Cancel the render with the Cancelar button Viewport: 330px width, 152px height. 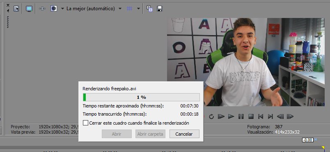[x=184, y=134]
